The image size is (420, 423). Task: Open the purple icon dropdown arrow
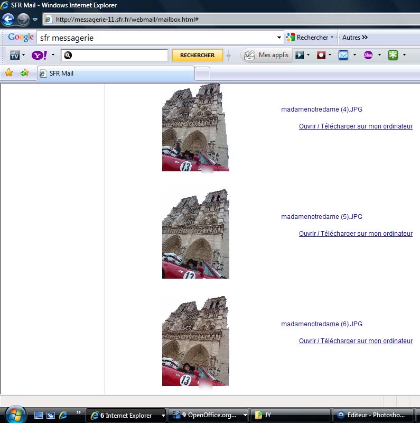click(379, 55)
